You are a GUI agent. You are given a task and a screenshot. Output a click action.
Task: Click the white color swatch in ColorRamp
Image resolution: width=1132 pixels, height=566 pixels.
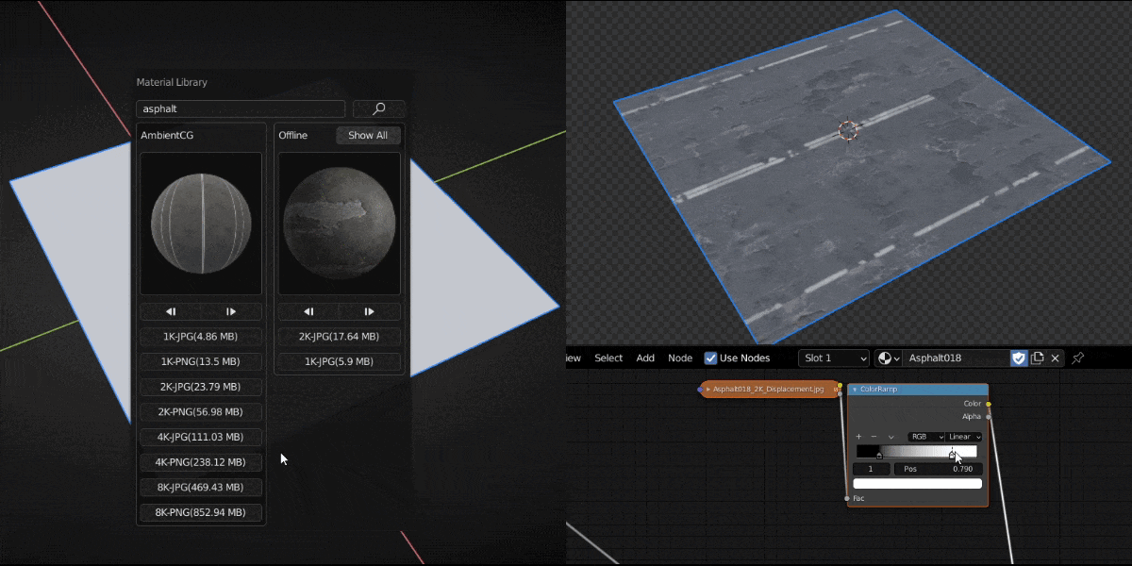[x=917, y=484]
